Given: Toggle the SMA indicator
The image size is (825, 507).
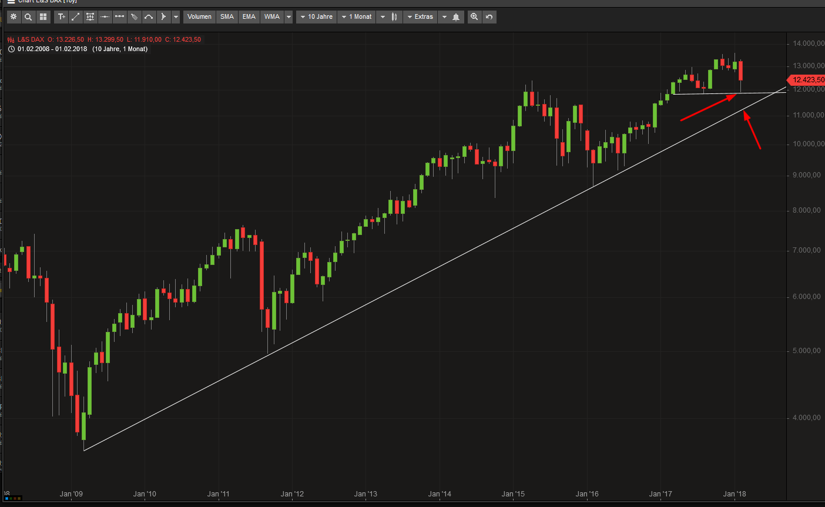Looking at the screenshot, I should 227,17.
